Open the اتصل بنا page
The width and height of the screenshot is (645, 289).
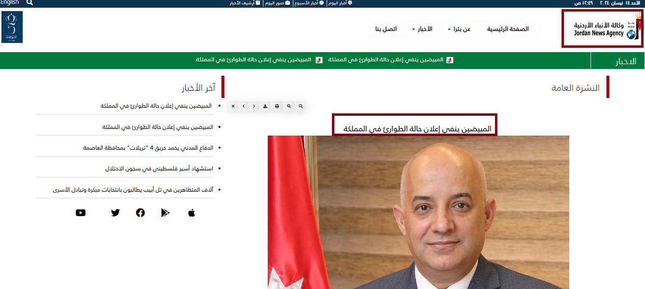[x=386, y=29]
